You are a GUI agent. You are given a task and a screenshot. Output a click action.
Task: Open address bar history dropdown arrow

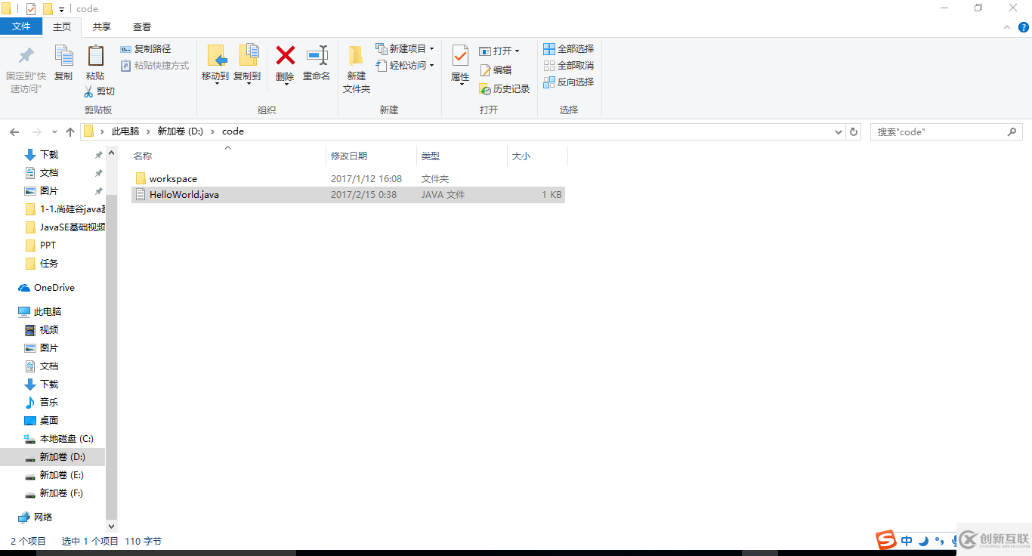(839, 131)
